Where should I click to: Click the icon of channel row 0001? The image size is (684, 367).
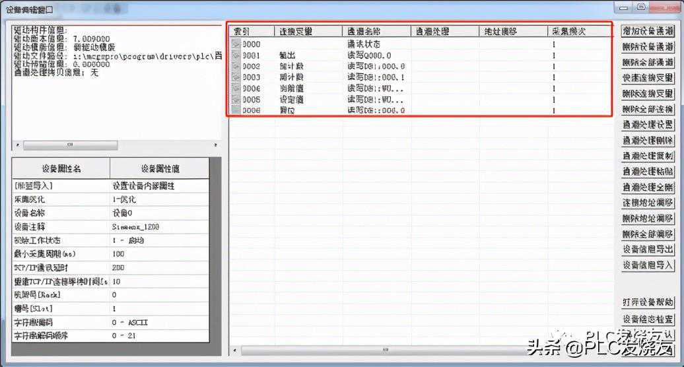pos(236,55)
